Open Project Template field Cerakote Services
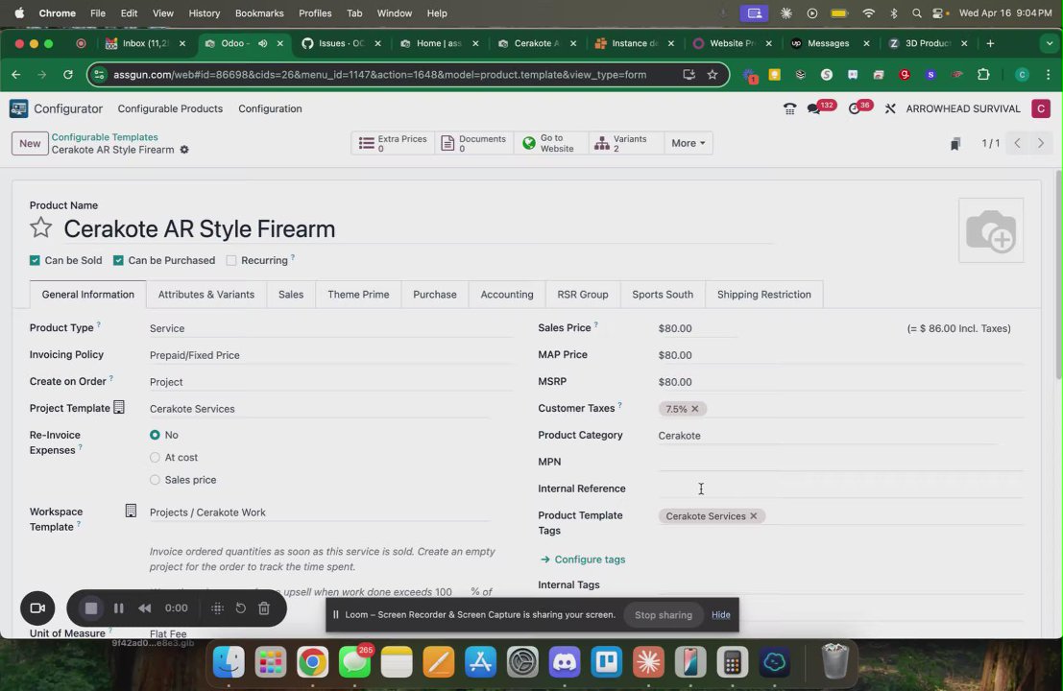Screen dimensions: 1063x691 point(319,409)
